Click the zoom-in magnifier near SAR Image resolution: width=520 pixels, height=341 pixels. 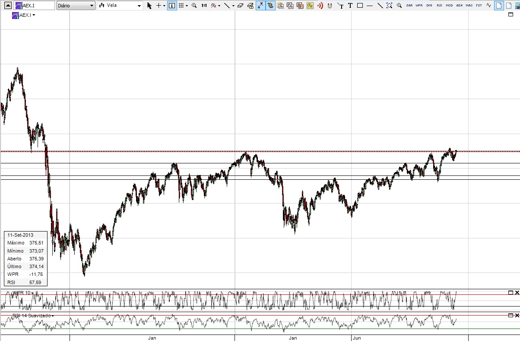tap(399, 6)
